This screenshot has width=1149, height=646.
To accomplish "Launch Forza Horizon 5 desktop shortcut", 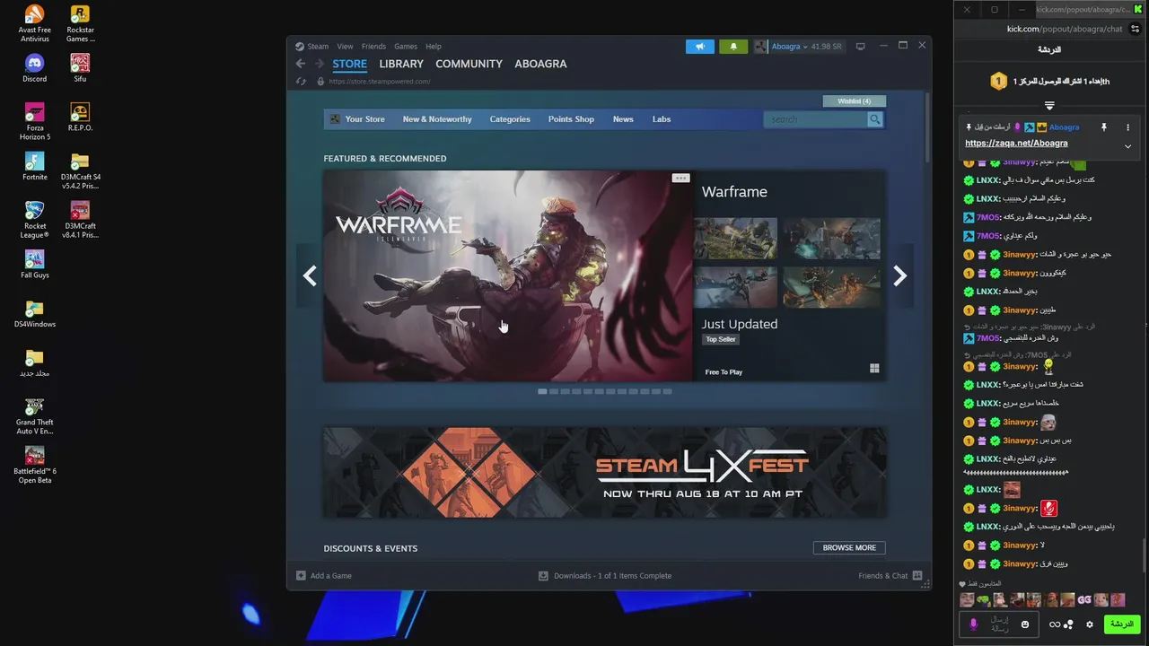I will [34, 121].
